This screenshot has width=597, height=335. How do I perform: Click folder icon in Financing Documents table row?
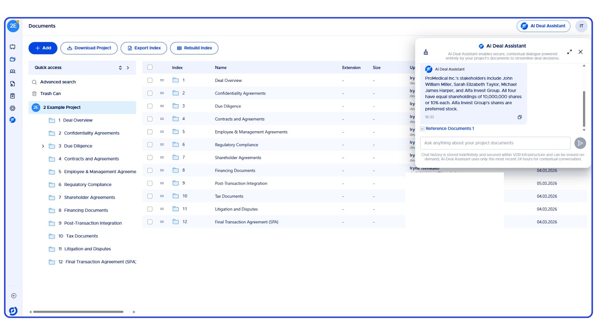tap(176, 170)
